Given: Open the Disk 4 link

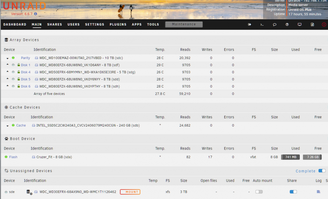Looking at the screenshot, I should coord(26,72).
